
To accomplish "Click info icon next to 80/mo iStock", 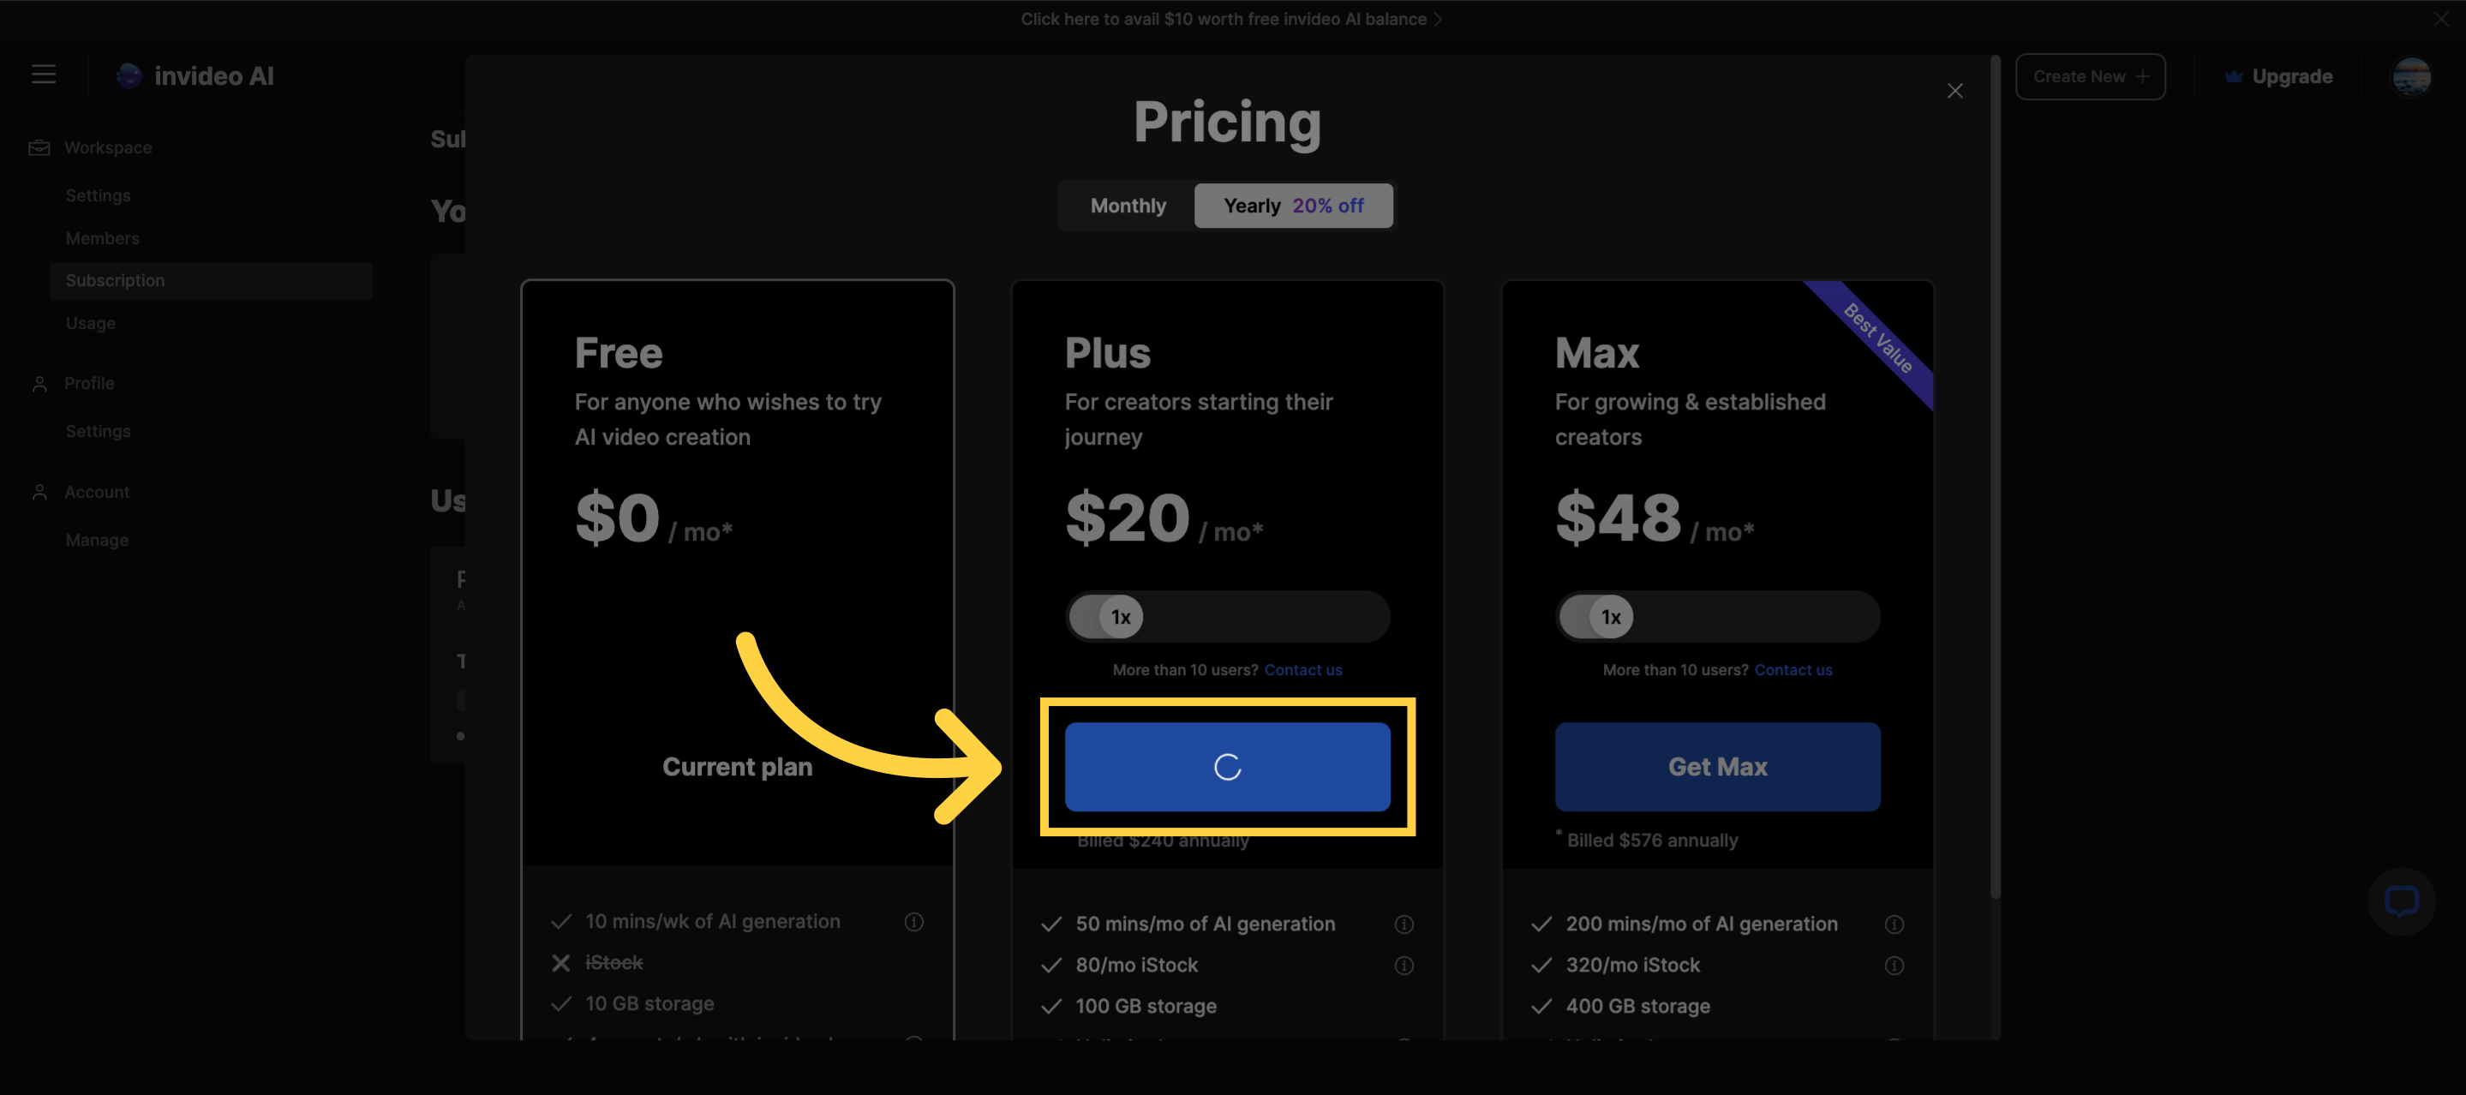I will (x=1404, y=965).
